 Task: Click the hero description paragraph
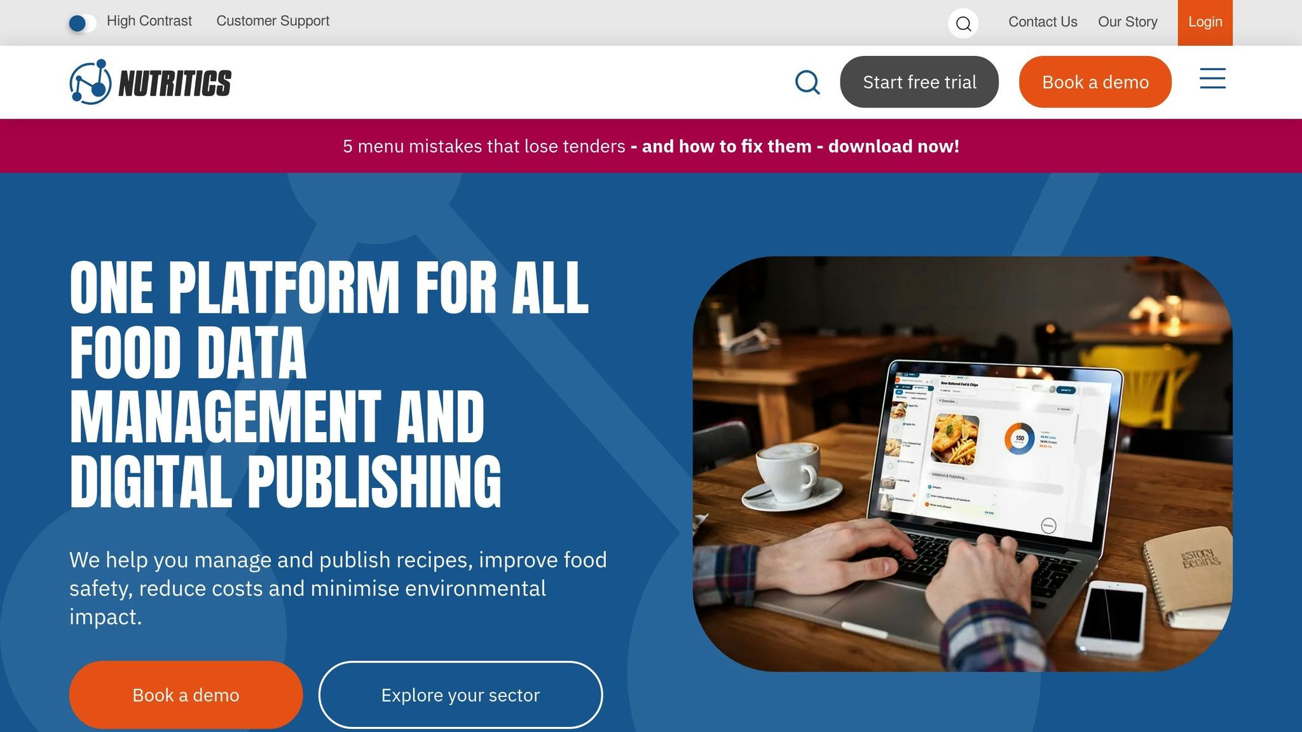(x=338, y=588)
